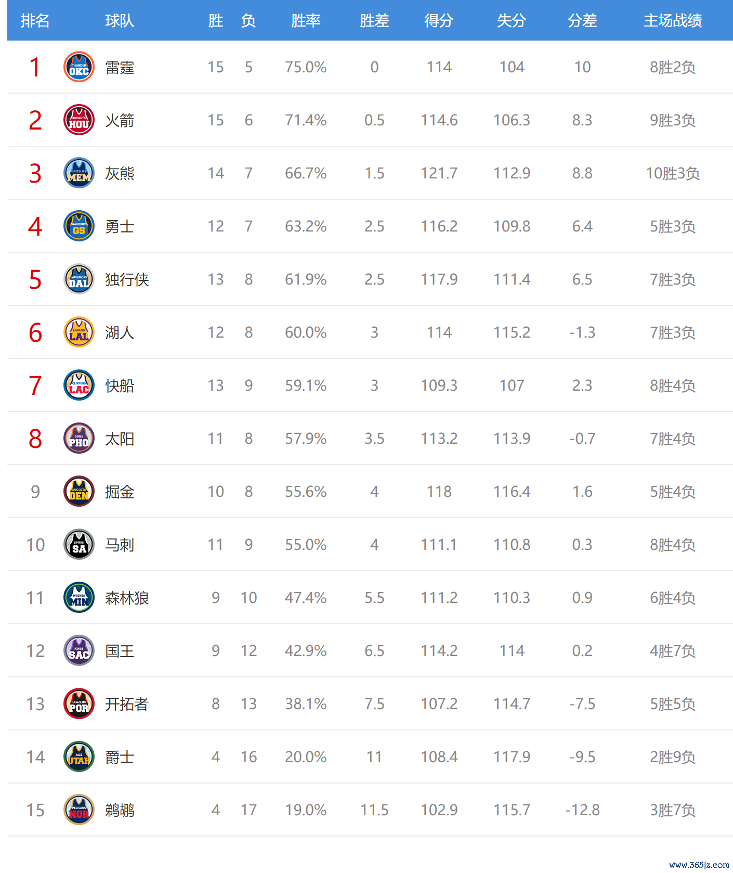Sort by the 胜率 column header

306,21
